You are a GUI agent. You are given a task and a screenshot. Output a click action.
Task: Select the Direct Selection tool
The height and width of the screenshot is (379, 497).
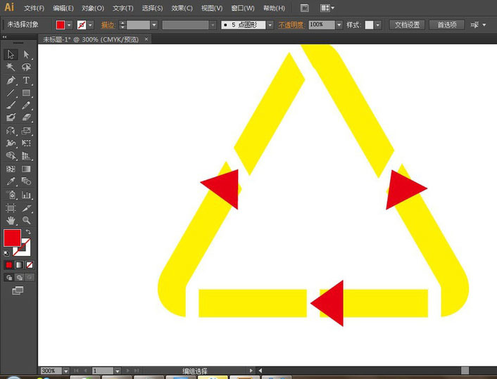click(x=26, y=54)
